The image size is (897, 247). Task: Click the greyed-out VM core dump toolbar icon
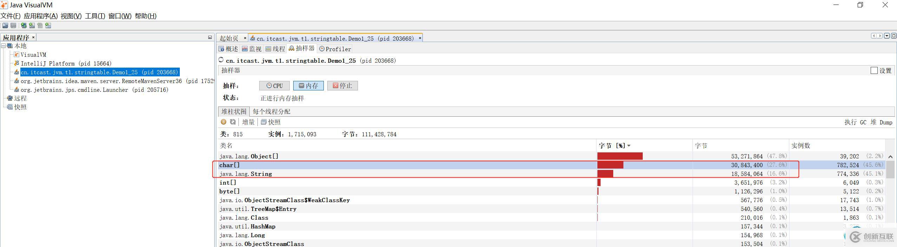coord(40,25)
